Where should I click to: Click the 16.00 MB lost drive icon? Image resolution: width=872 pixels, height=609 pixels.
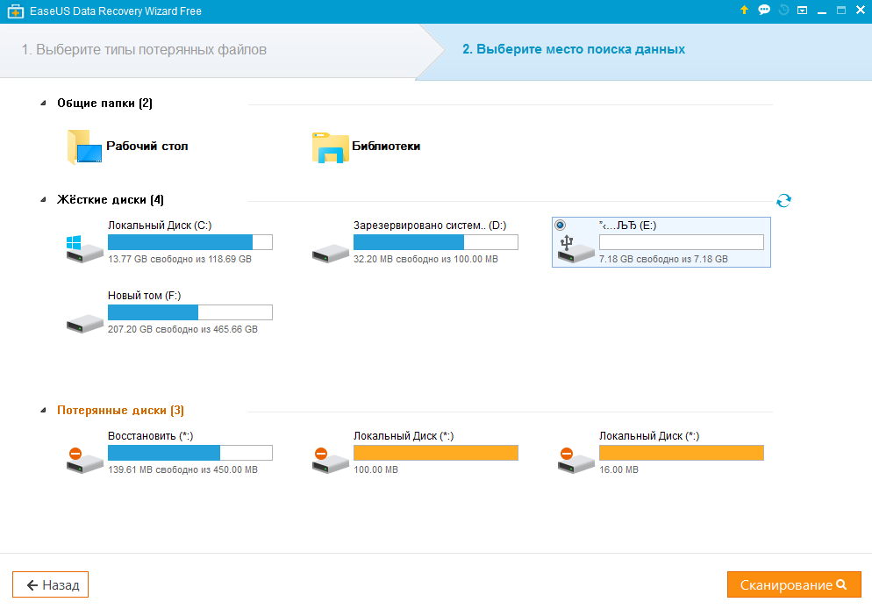(x=576, y=460)
